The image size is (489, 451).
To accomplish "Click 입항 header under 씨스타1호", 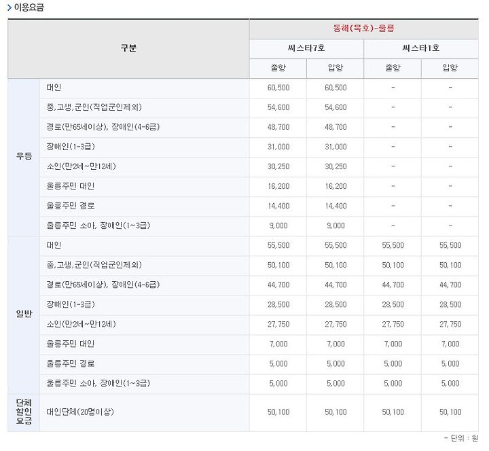I will tap(450, 68).
